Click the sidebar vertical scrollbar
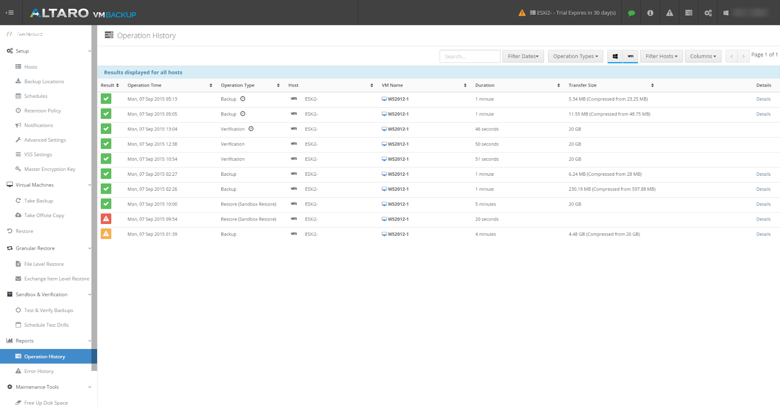The height and width of the screenshot is (407, 780). [94, 197]
